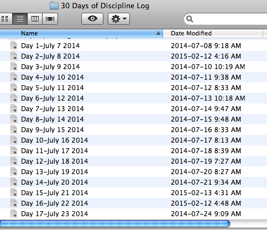
Task: Select list view mode
Action: point(20,19)
